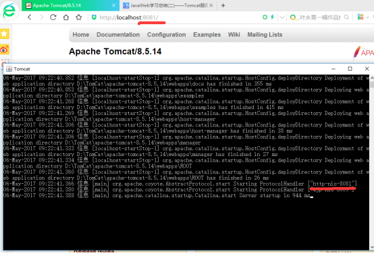Click "Server startup in 944 ms" text

275,195
